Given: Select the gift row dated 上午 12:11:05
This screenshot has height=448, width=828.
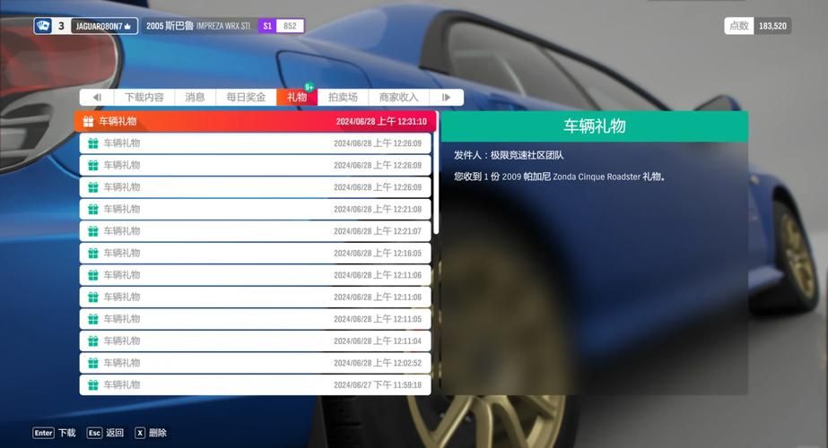Looking at the screenshot, I should pos(255,319).
